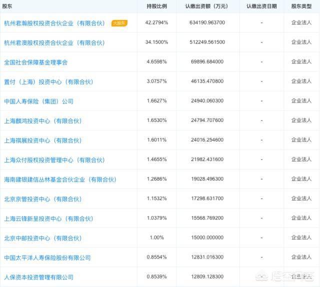This screenshot has height=287, width=320.
Task: Open 上海麒鸿投资中心 link
Action: coord(43,121)
